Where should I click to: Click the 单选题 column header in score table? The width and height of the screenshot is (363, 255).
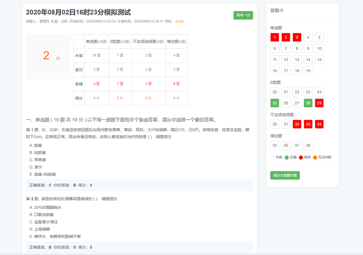[x=97, y=42]
